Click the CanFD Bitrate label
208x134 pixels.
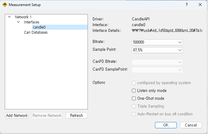tap(105, 61)
